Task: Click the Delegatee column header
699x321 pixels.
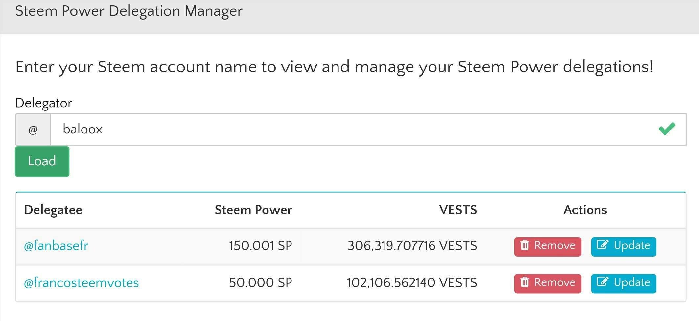Action: [53, 210]
